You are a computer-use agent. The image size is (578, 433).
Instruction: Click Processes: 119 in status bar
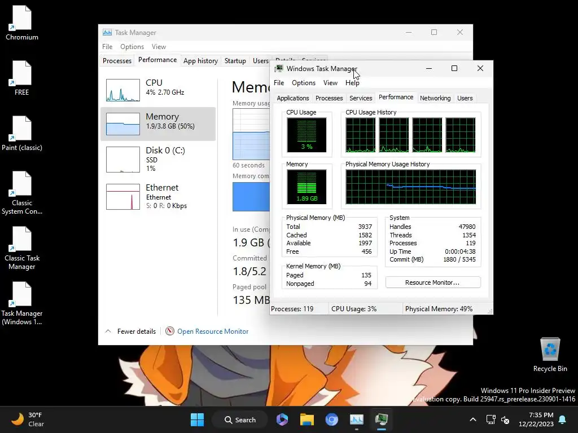point(292,309)
